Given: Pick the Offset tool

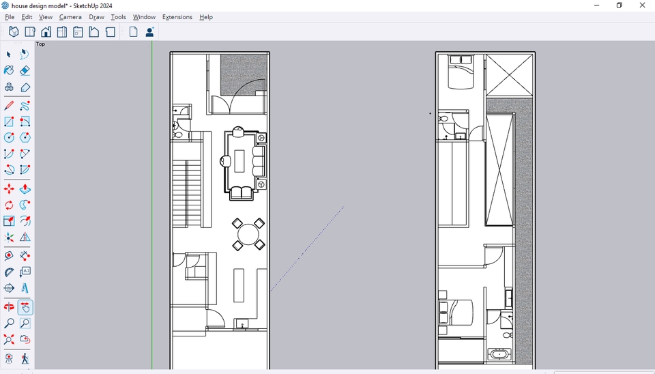Looking at the screenshot, I should click(25, 221).
